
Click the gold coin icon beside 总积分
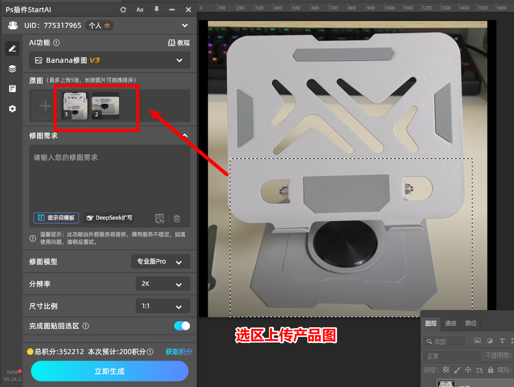coord(30,352)
